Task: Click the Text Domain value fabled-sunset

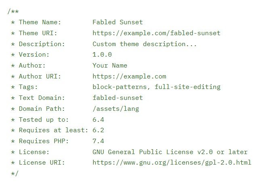Action: click(x=118, y=98)
